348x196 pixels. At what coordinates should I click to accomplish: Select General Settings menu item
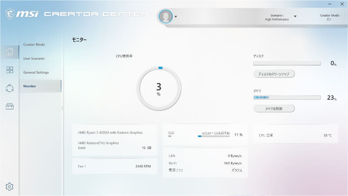[36, 72]
